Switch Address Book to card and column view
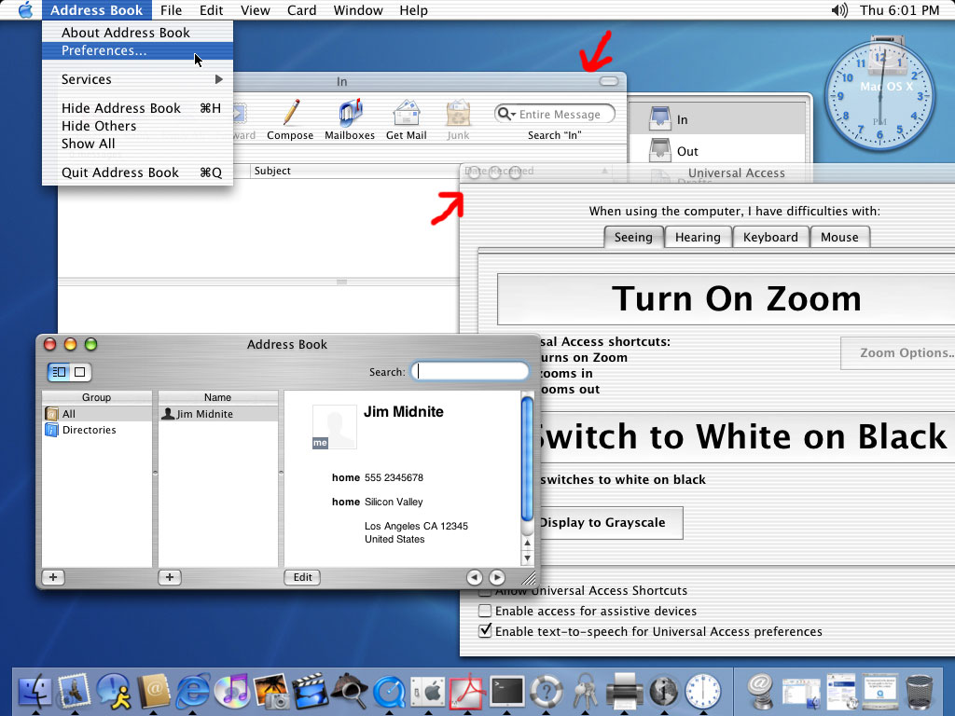The image size is (955, 716). coord(59,371)
